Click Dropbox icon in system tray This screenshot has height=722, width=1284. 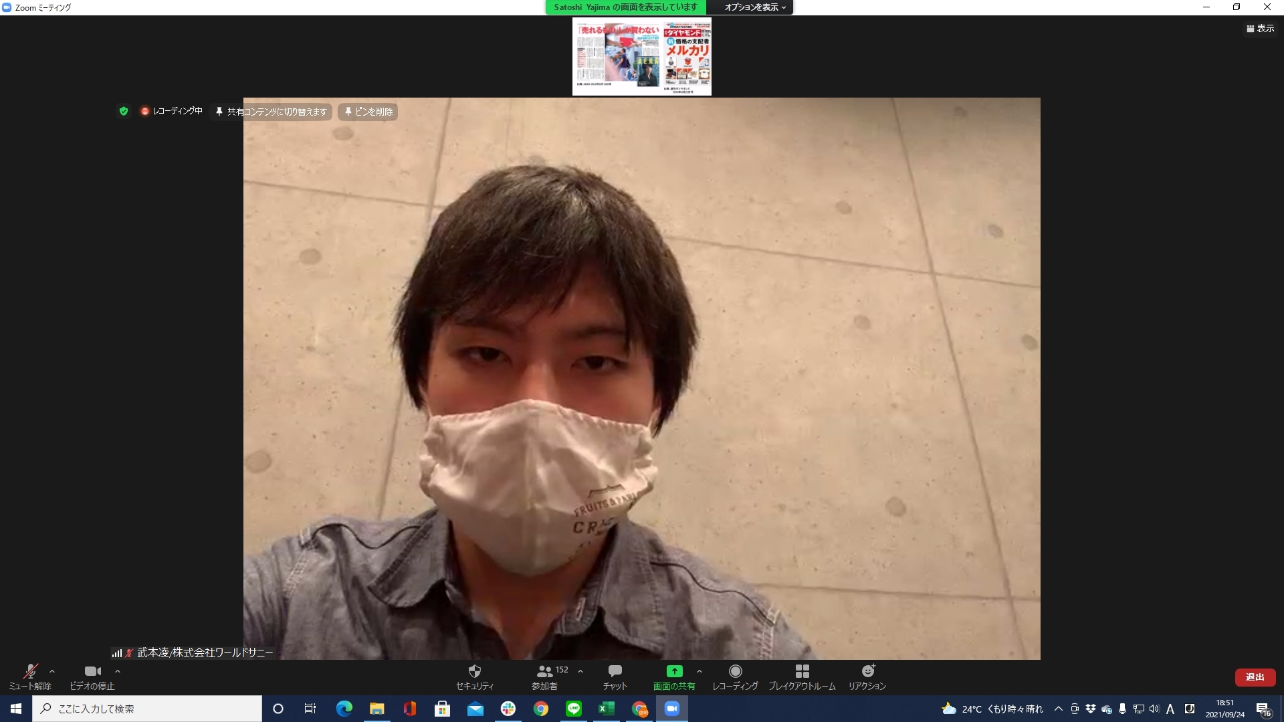(1091, 709)
